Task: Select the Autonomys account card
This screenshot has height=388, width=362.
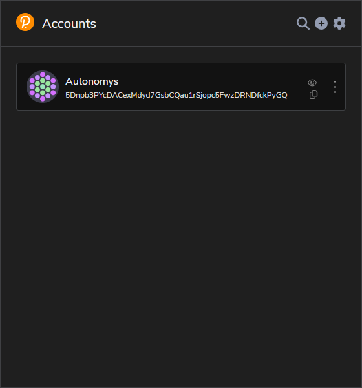Action: [x=181, y=87]
